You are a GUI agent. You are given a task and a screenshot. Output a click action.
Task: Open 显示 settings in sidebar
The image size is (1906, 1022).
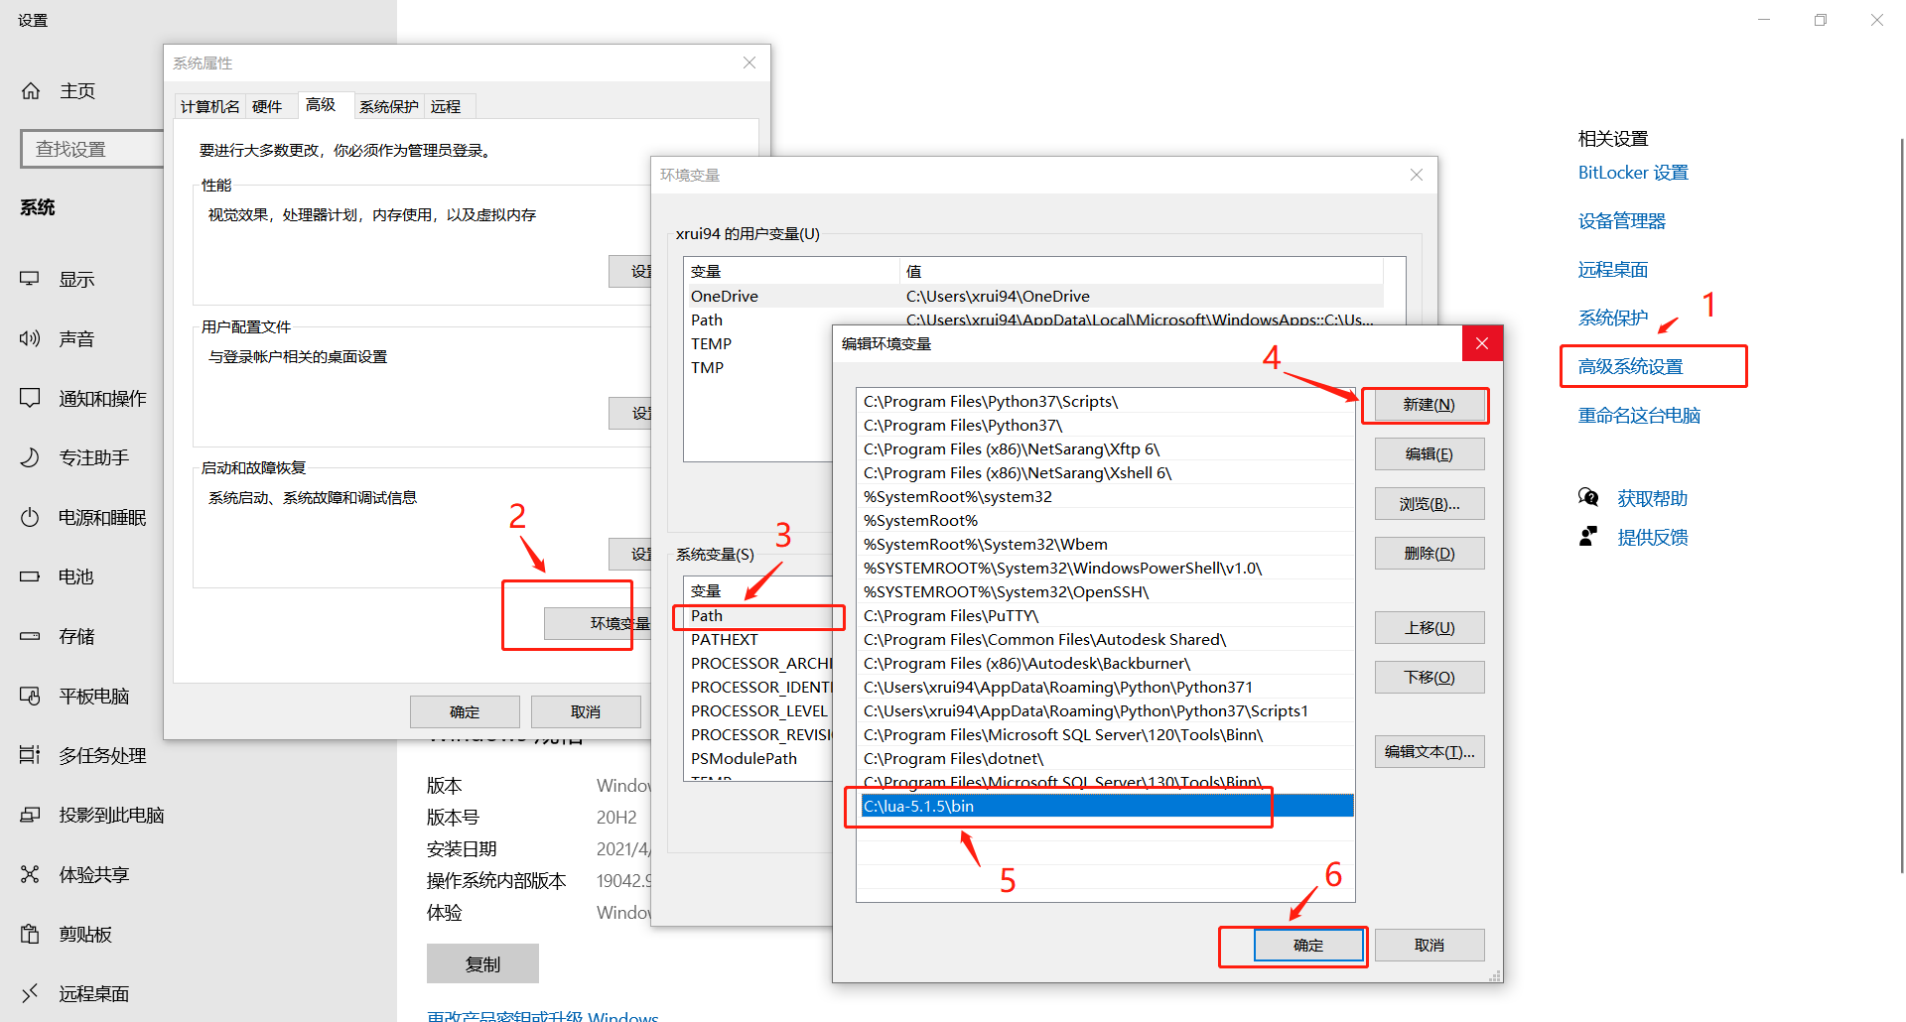pos(76,279)
